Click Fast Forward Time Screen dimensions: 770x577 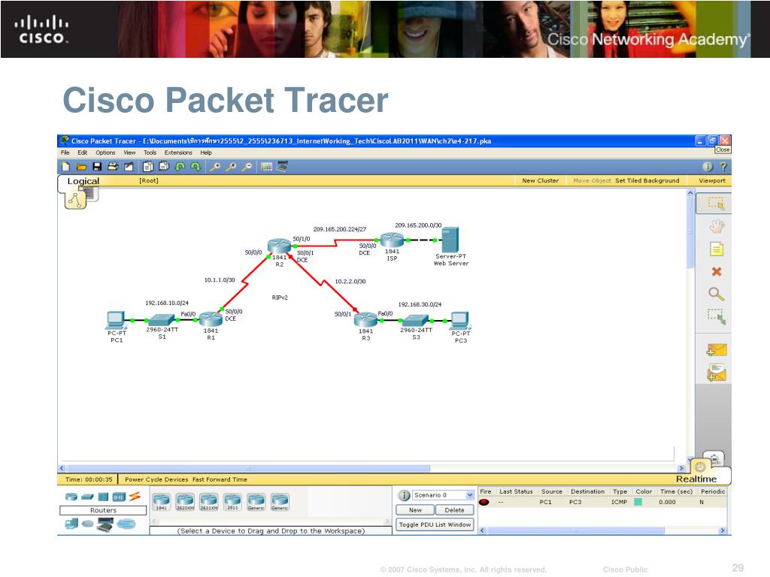220,479
